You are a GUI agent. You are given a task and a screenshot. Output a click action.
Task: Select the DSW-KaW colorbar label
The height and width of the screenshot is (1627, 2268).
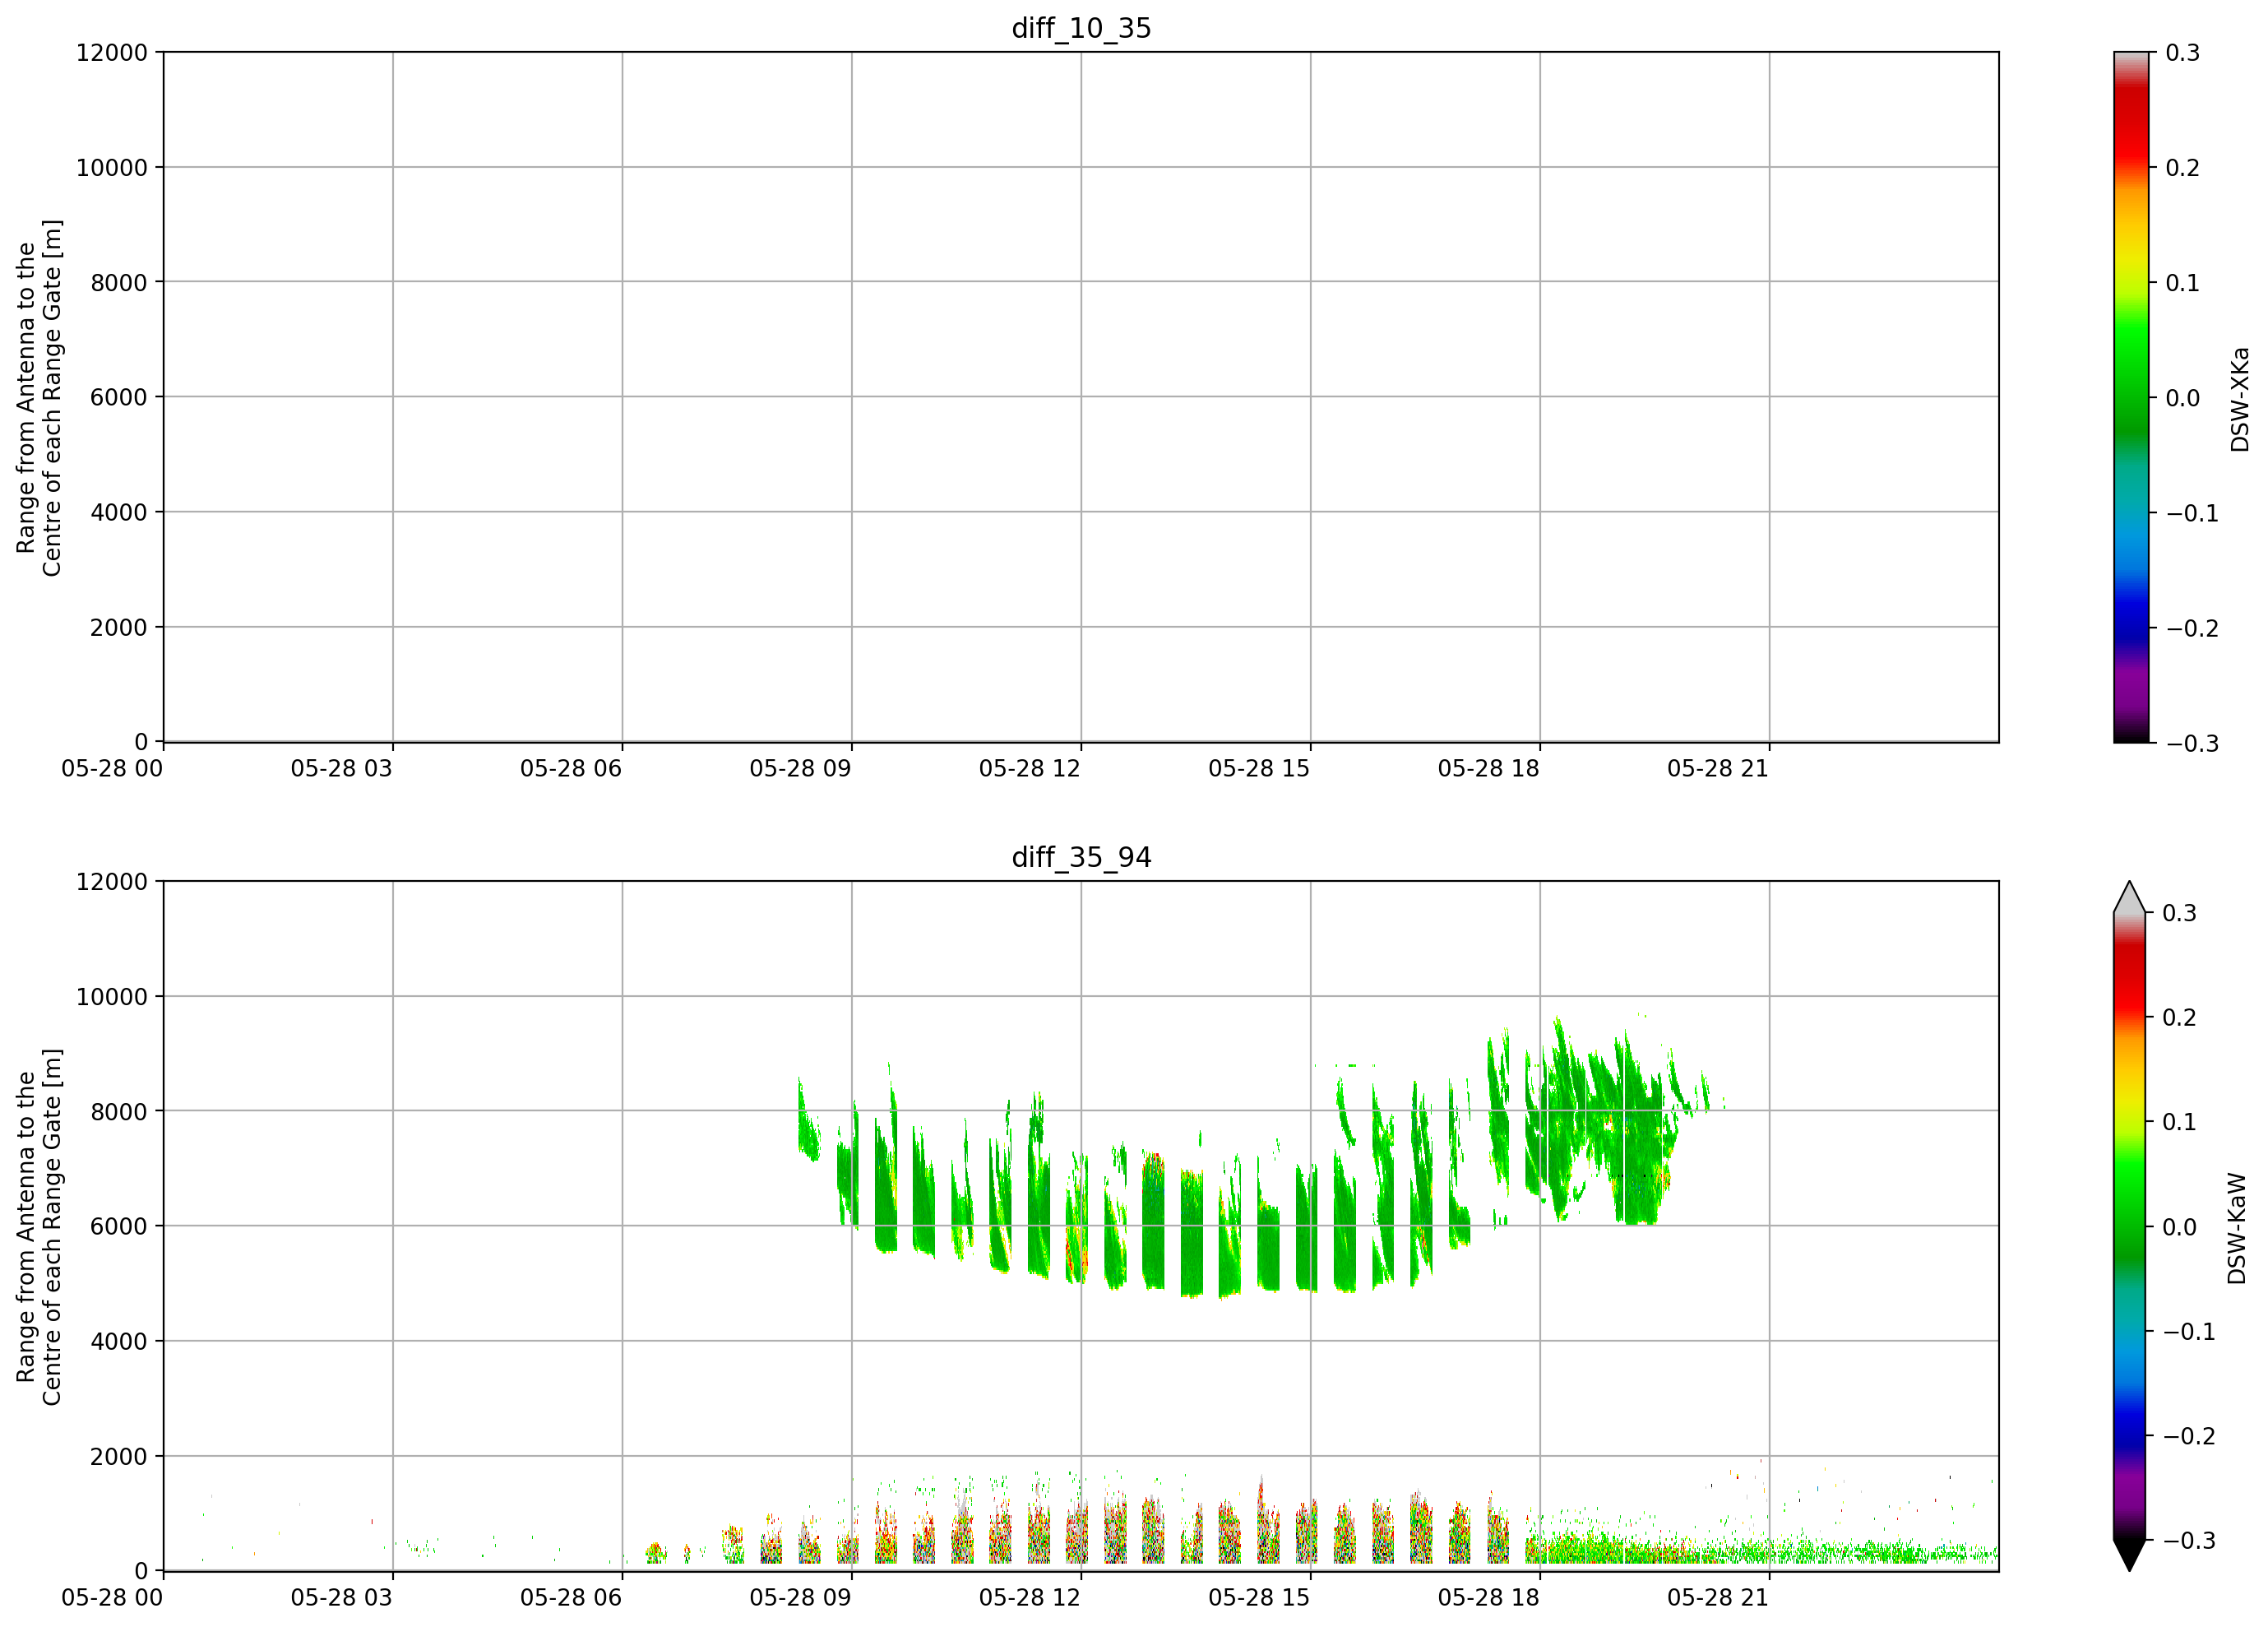(x=2236, y=1228)
